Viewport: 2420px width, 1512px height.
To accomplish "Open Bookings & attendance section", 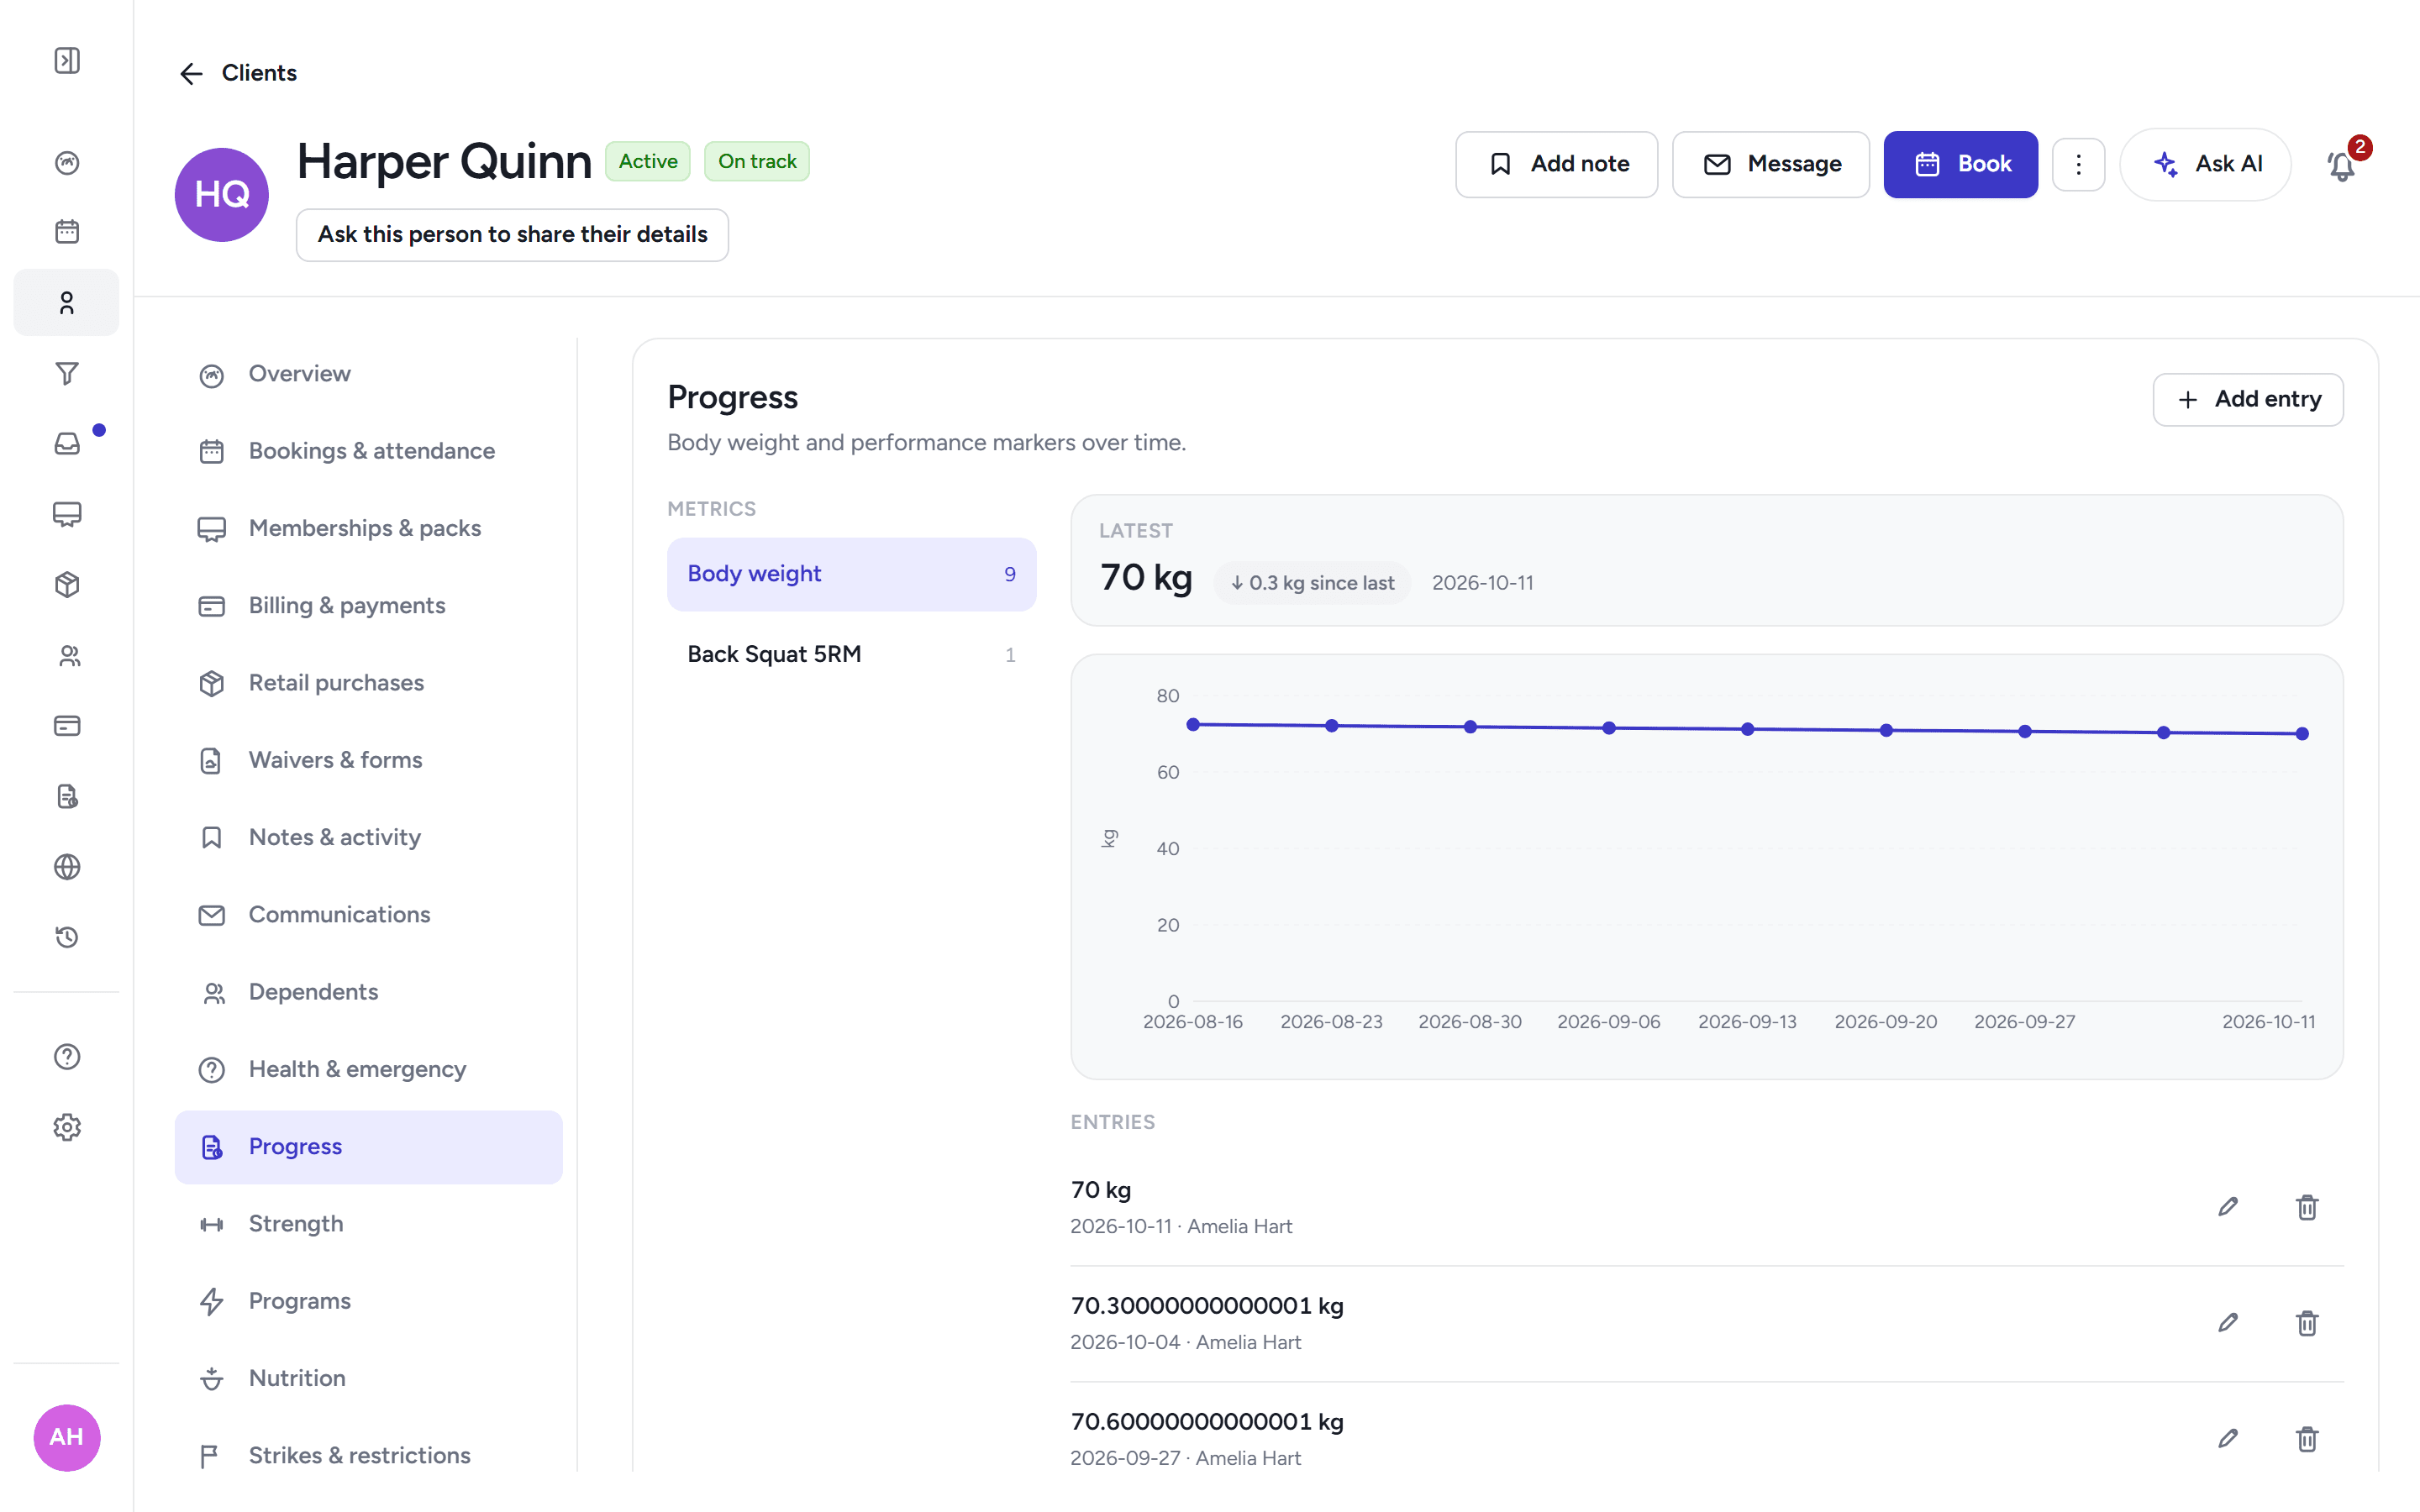I will [x=368, y=451].
